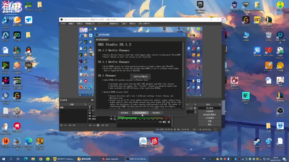Open NetEase Cloud Music desktop icon
289x162 pixels.
[x=154, y=143]
